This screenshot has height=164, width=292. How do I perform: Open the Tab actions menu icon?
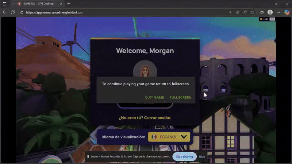(4, 4)
